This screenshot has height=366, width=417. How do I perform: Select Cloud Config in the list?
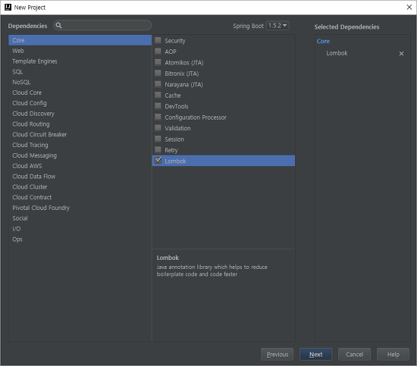[80, 103]
